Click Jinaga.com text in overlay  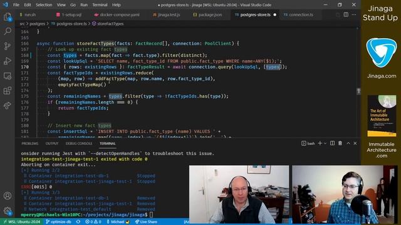click(x=382, y=76)
